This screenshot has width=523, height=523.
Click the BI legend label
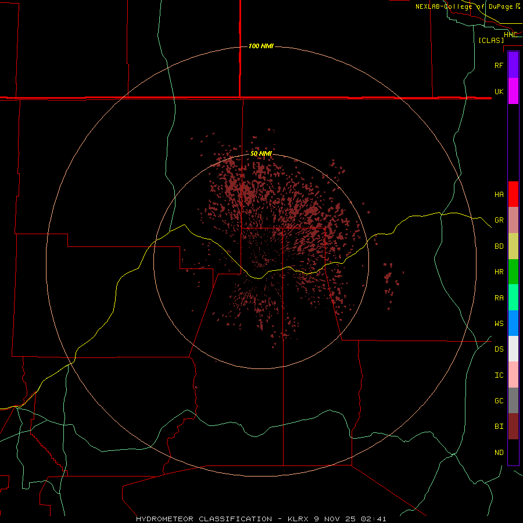pos(499,427)
